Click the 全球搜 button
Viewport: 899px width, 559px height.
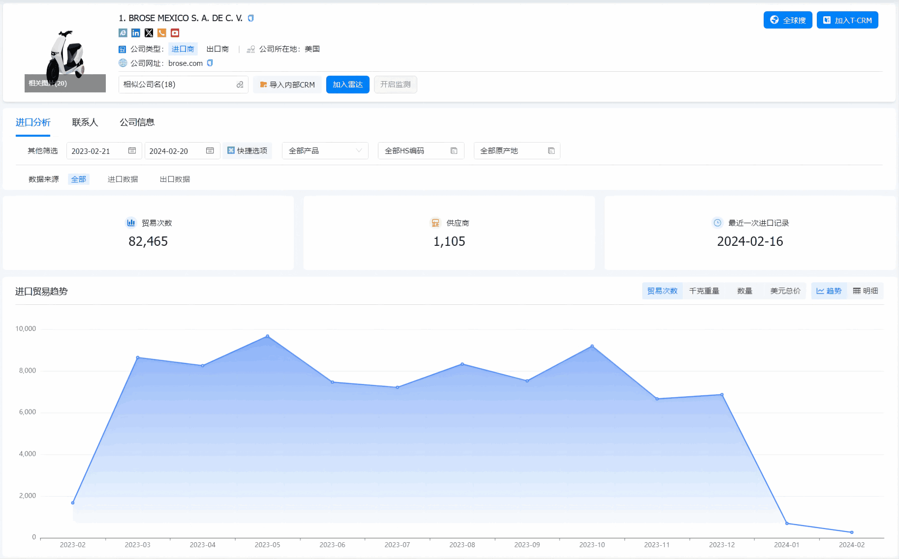click(787, 20)
